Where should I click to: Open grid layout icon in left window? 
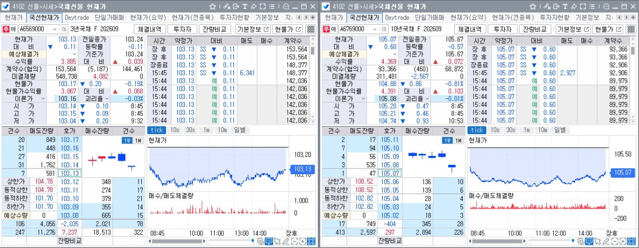311,29
